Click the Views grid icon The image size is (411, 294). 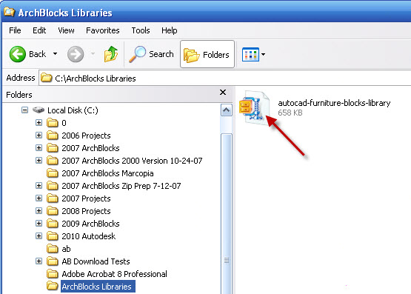(x=250, y=54)
